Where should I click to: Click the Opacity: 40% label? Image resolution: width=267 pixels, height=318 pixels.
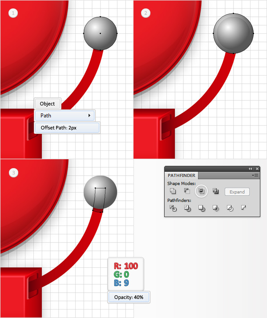tap(129, 297)
